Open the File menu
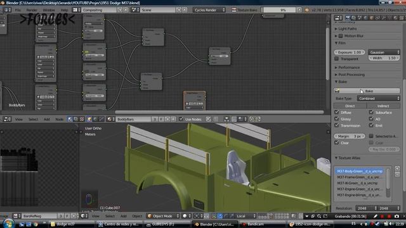The image size is (406, 228). point(18,10)
